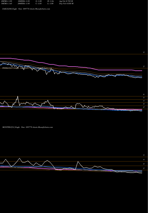Screen dimensions: 148x213
Task: Click the 'Avg Vol' readout
Action: pos(66,1)
